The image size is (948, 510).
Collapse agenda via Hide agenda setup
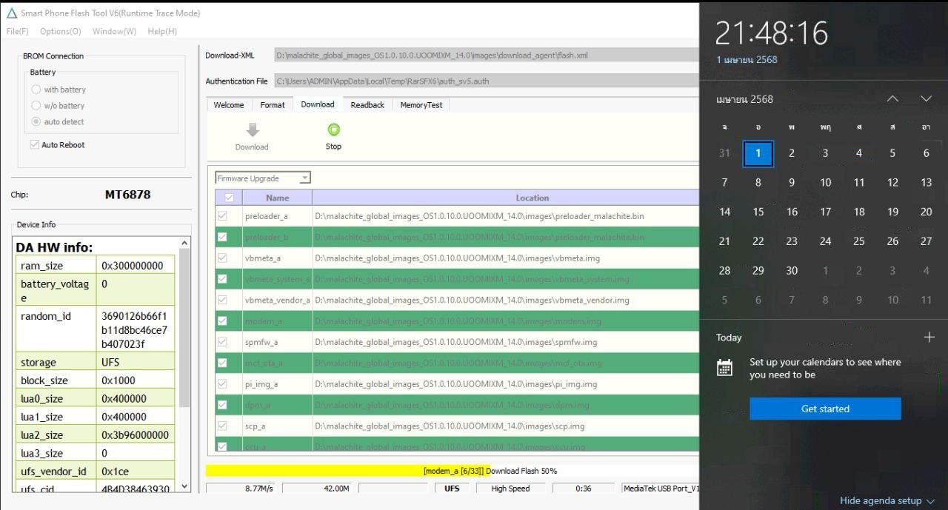pos(887,500)
